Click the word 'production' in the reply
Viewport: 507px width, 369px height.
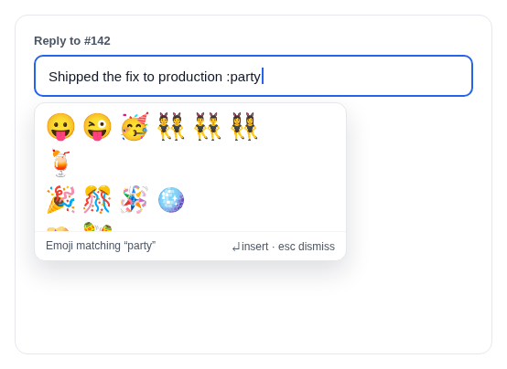[190, 77]
